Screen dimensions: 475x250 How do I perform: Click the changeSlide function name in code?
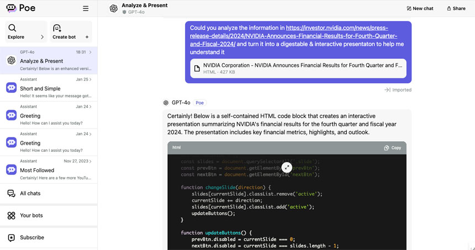[x=220, y=187]
